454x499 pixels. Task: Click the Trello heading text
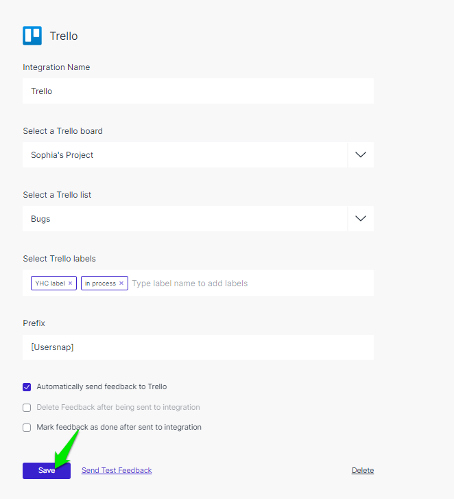[x=64, y=36]
